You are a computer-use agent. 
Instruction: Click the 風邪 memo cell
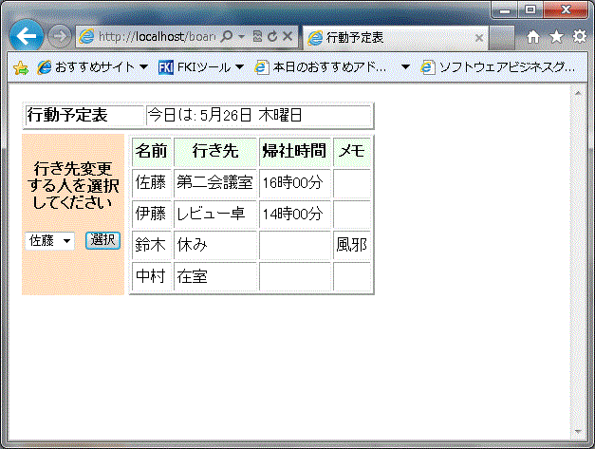point(352,245)
